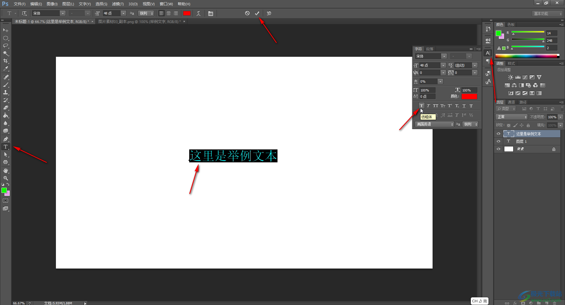Click the vertical scale 100% field
Screen dimensions: 565x305
point(427,90)
